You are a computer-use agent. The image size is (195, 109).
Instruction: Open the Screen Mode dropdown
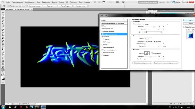tap(124, 2)
